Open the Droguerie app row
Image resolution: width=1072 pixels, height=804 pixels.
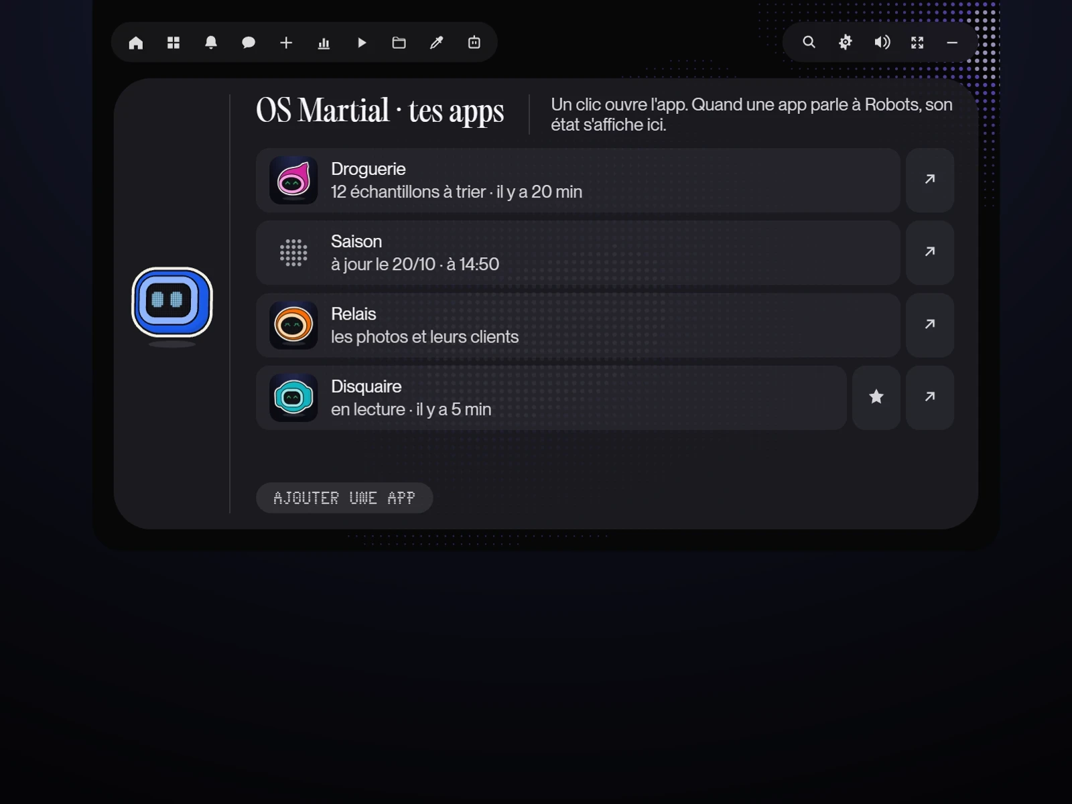tap(578, 180)
